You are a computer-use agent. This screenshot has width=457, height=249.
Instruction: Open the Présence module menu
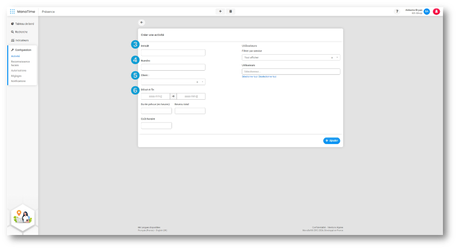point(48,12)
